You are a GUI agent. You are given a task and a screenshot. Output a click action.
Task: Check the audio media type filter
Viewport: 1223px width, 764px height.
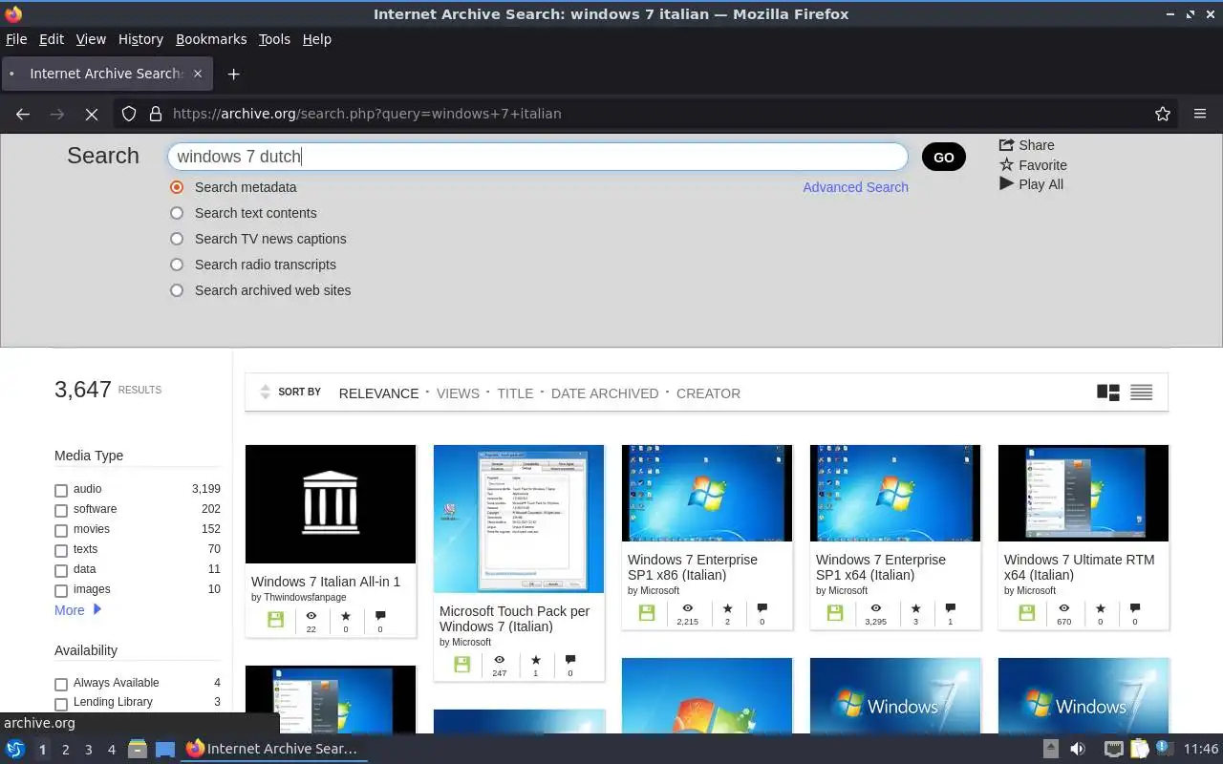coord(61,490)
